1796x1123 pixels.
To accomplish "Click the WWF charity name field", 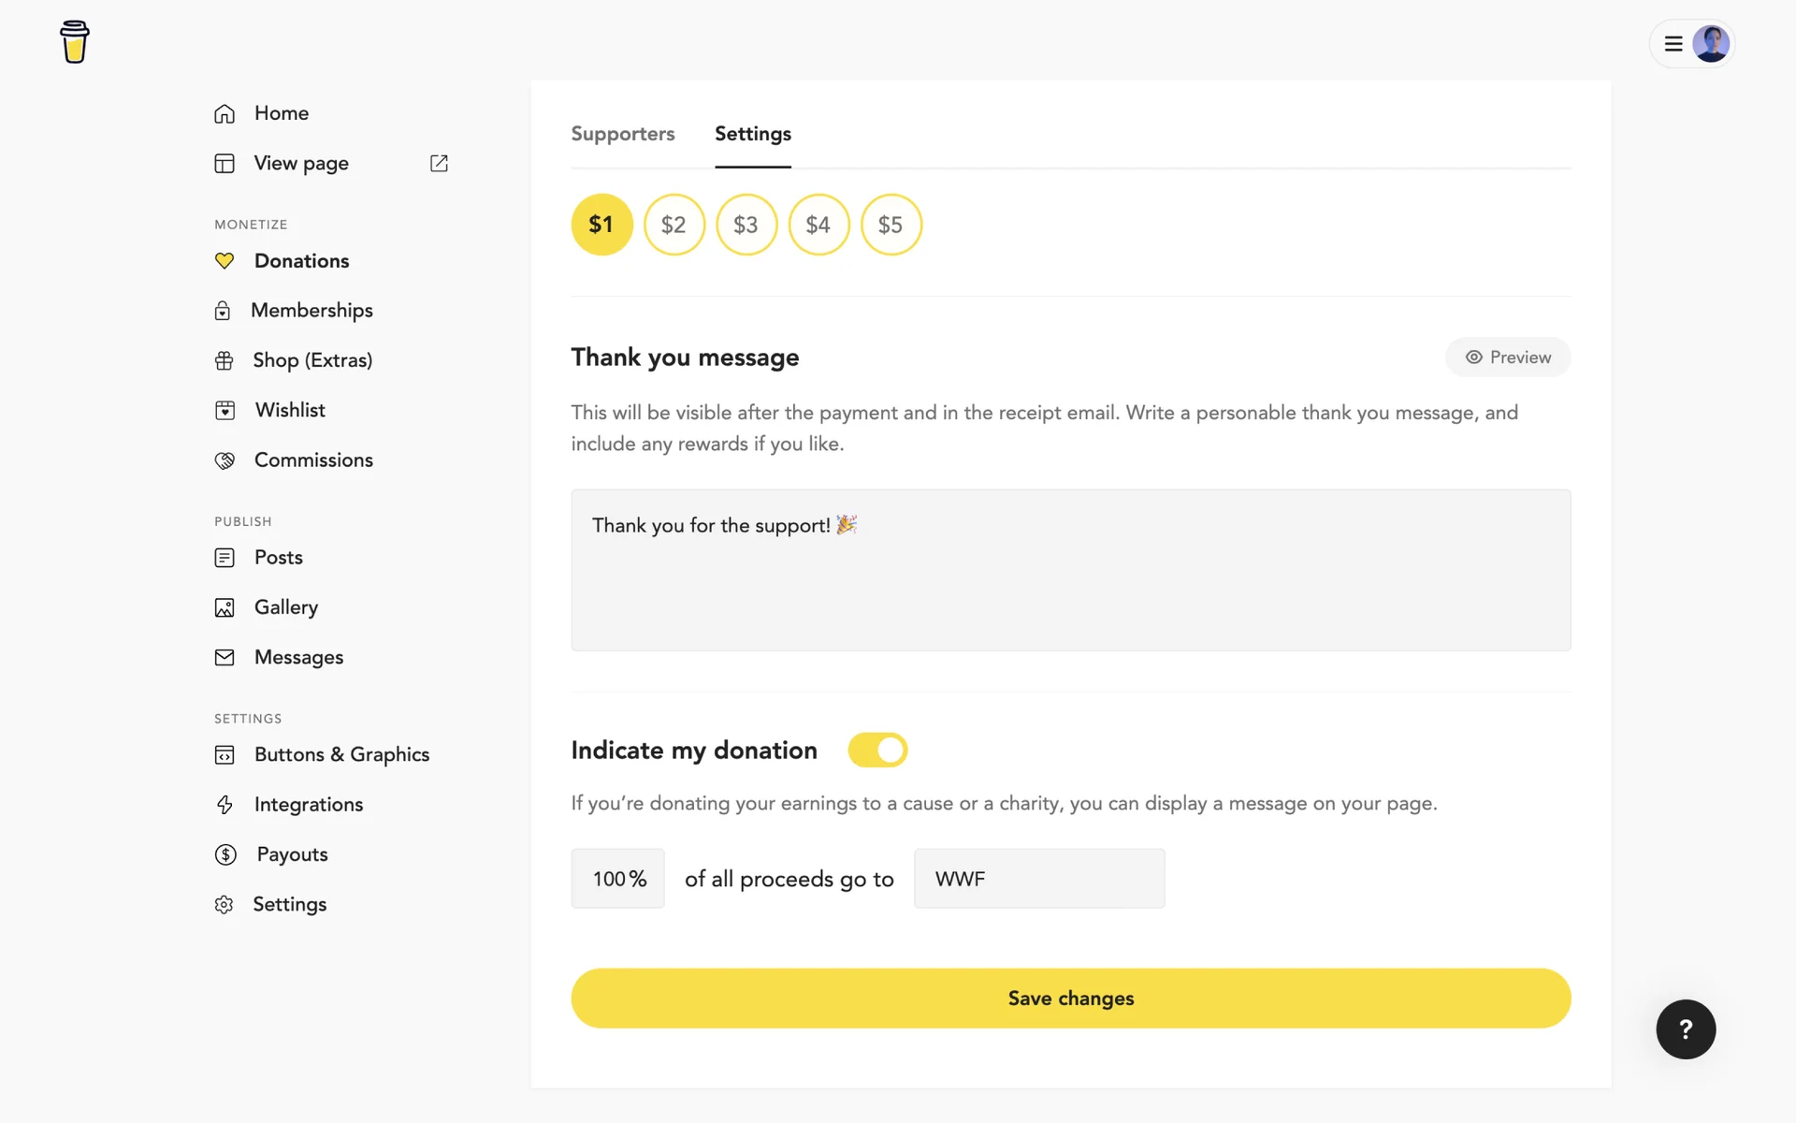I will (x=1038, y=879).
